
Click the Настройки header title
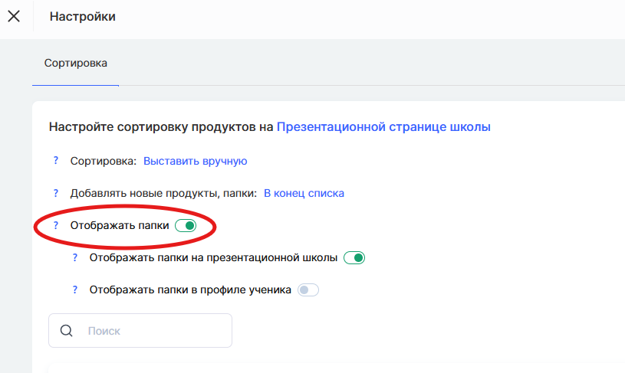pyautogui.click(x=83, y=16)
